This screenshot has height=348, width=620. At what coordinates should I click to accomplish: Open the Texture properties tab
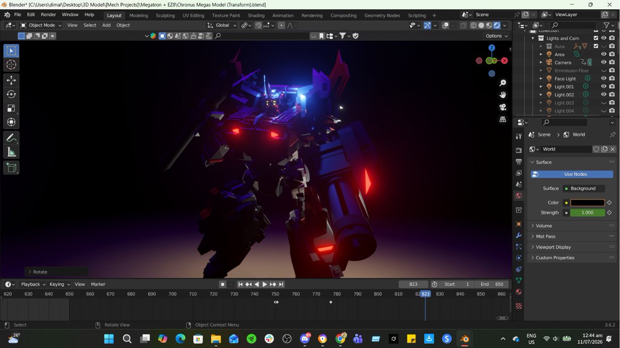pyautogui.click(x=519, y=306)
